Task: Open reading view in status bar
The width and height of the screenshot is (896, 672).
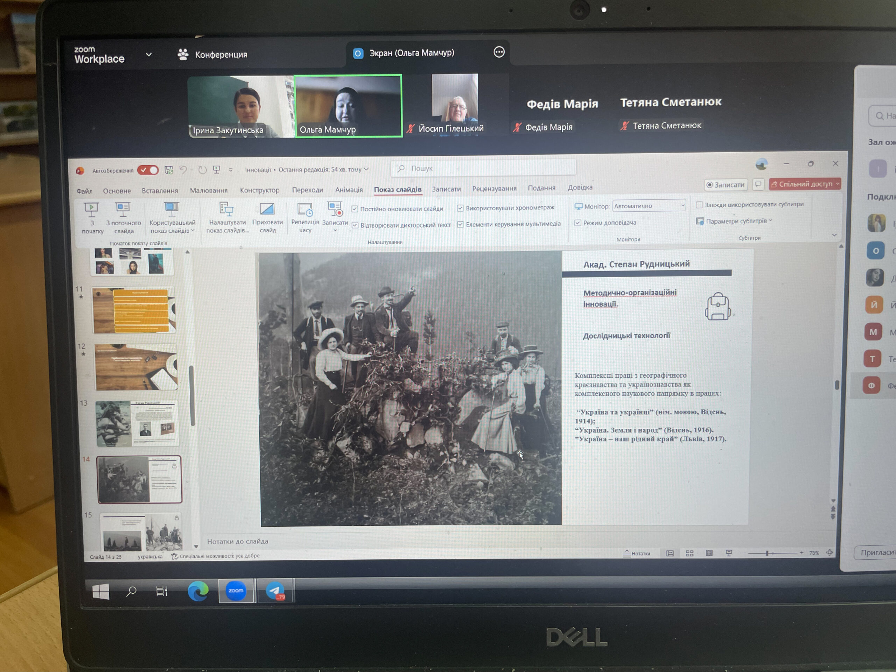Action: pos(709,553)
